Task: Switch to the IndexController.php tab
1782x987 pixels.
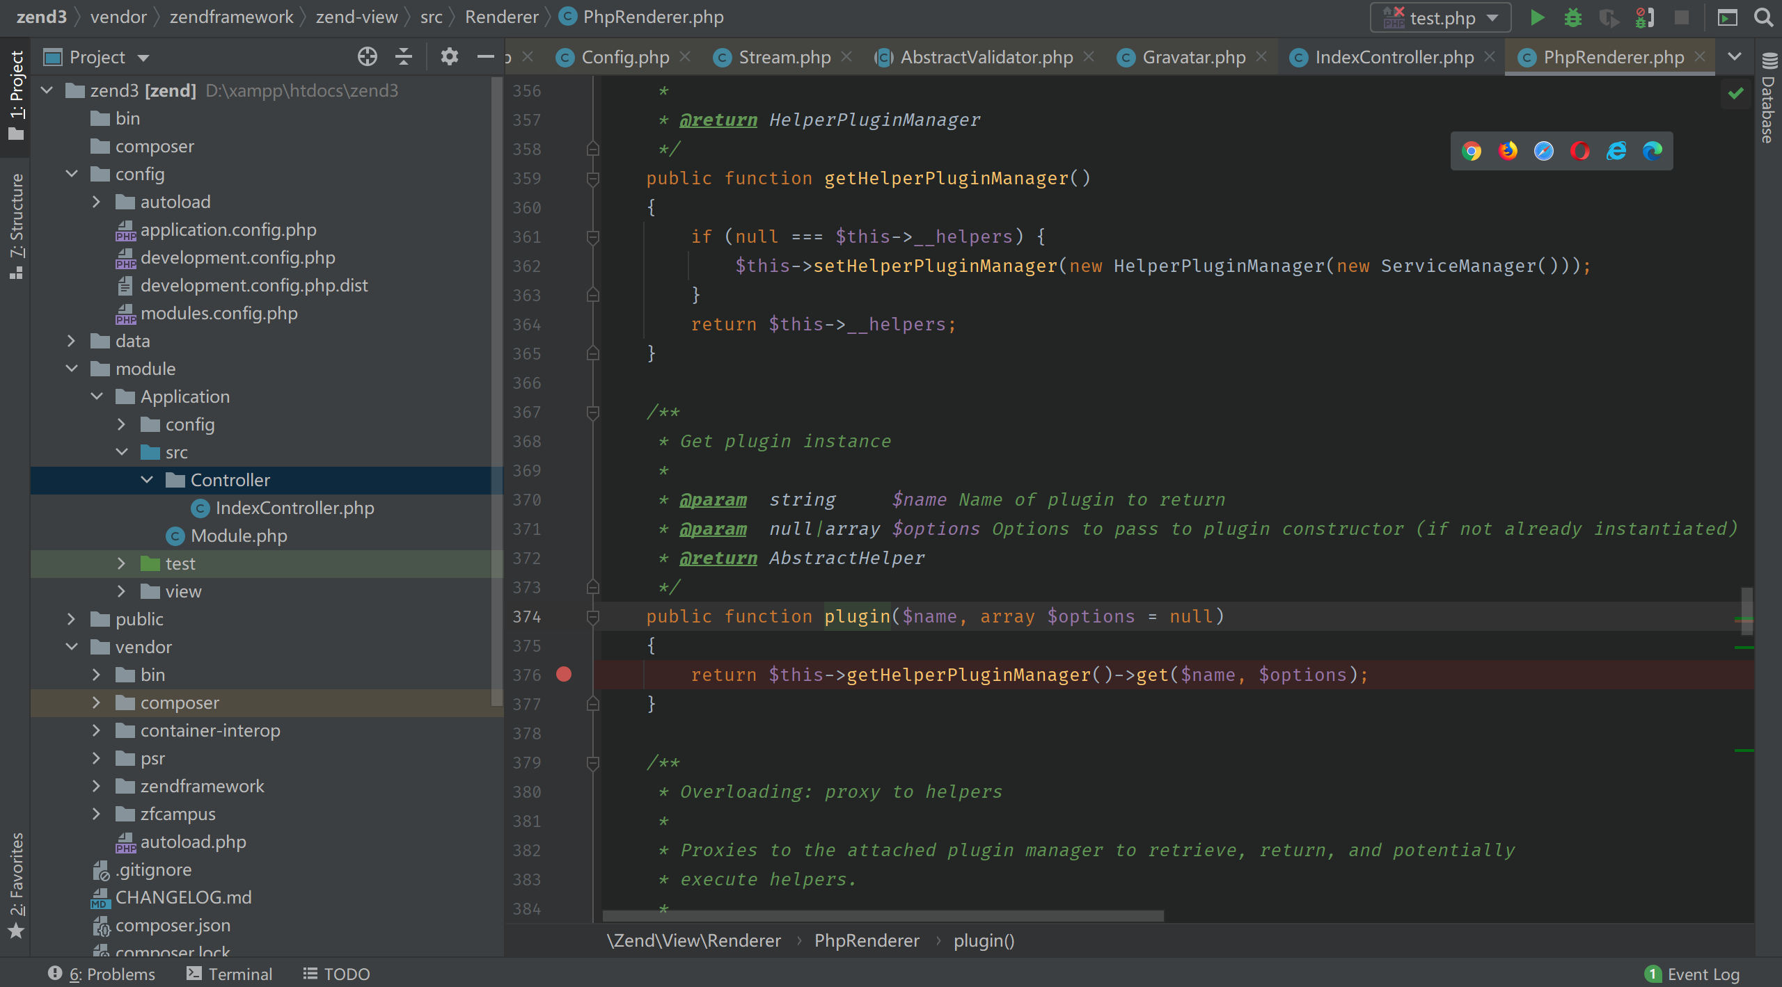Action: coord(1394,57)
